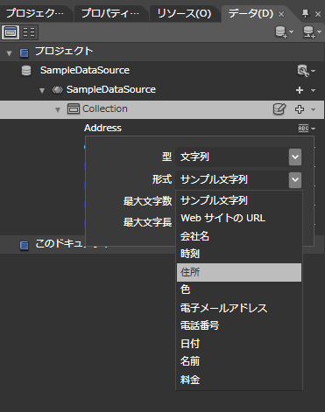Image resolution: width=325 pixels, height=412 pixels.
Task: Choose 時刻 format option
Action: tap(239, 254)
